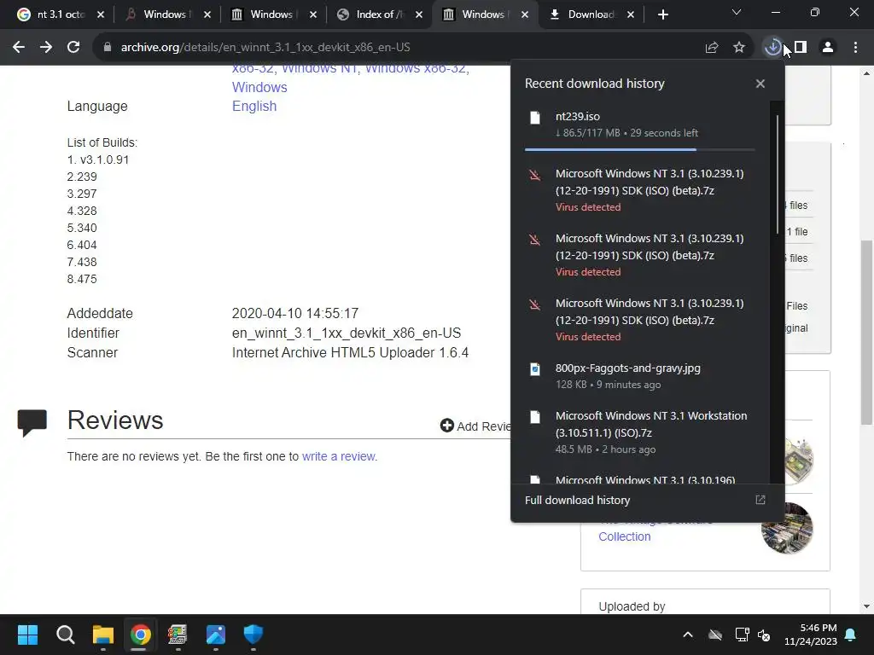Open clock showing 5:46 PM
This screenshot has height=655, width=874.
tap(811, 635)
